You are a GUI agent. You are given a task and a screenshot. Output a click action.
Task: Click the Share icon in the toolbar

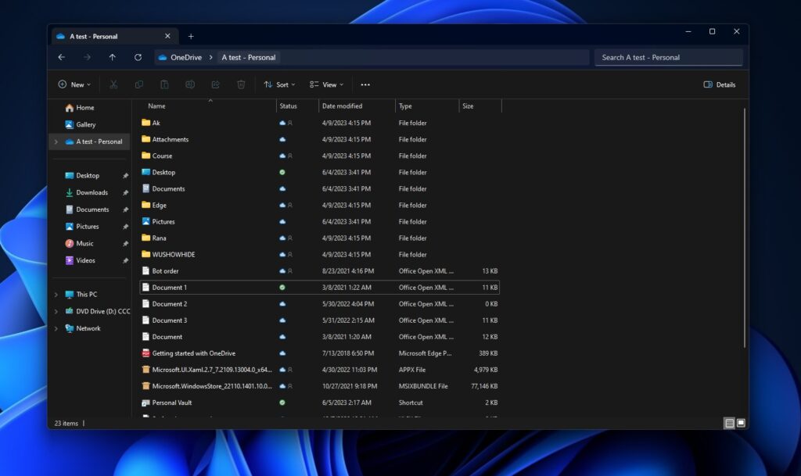tap(215, 84)
